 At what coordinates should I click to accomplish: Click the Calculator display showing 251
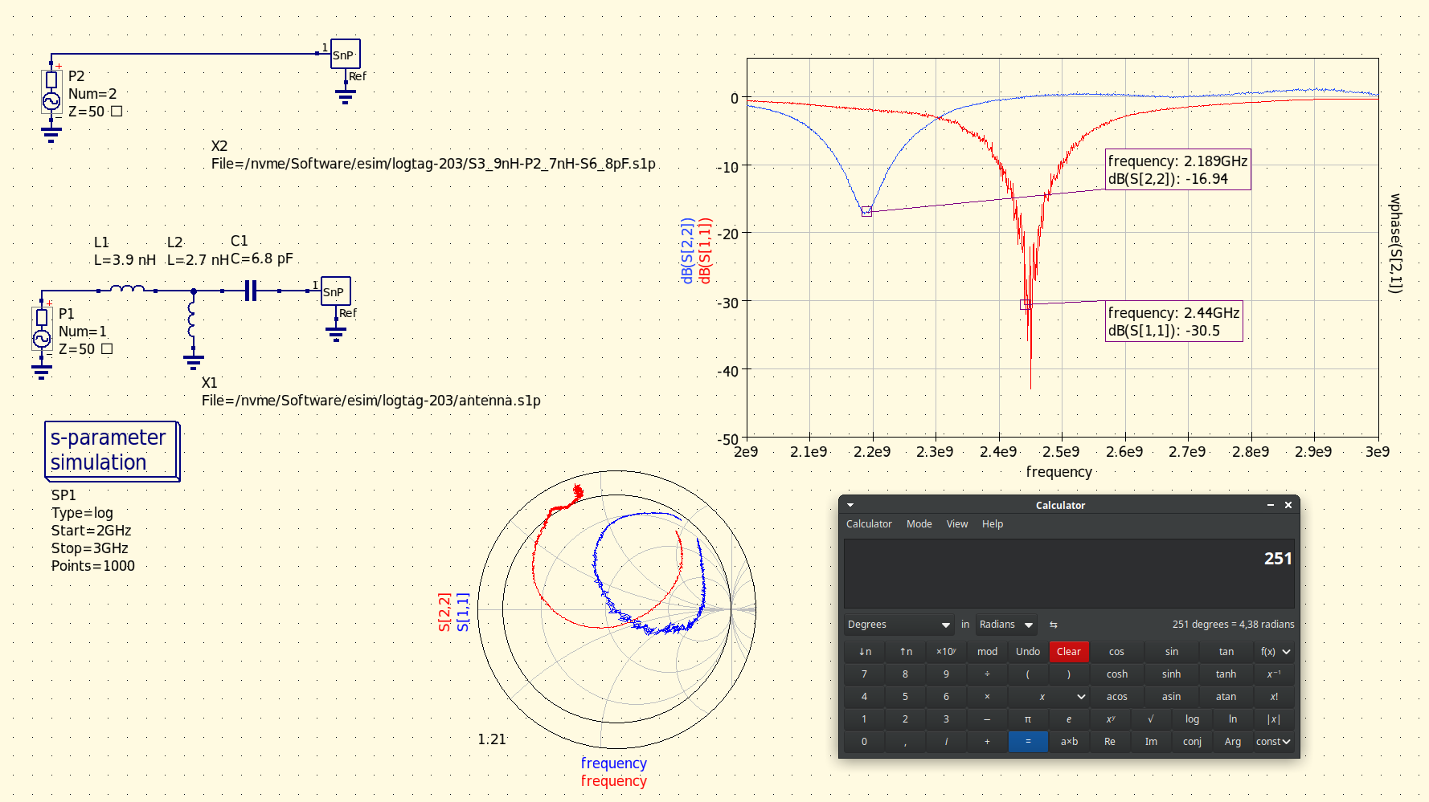click(1069, 573)
